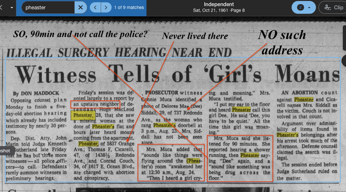Click the "1 of 9 matches" counter
Image resolution: width=346 pixels, height=192 pixels.
pyautogui.click(x=129, y=7)
